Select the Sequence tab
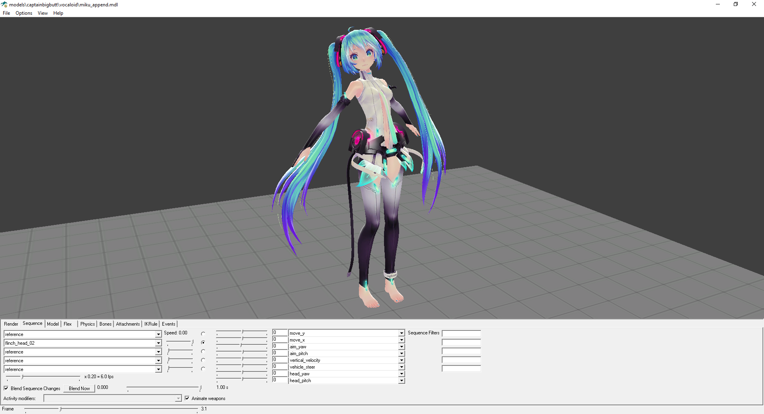Screen dimensions: 764x414 pos(33,323)
